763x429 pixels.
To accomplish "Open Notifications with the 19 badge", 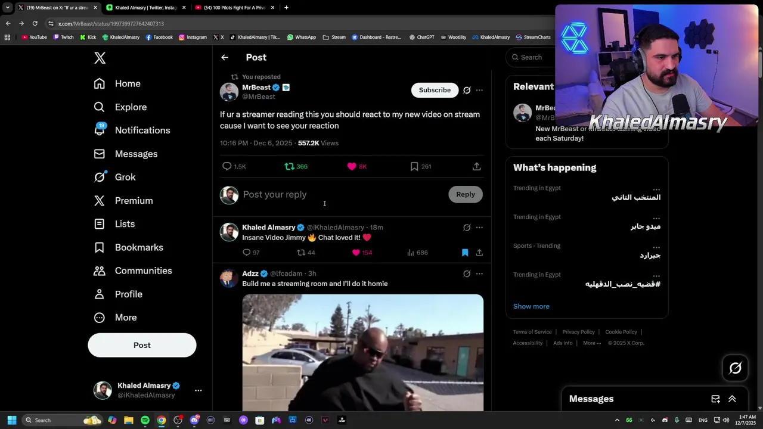I will [x=132, y=130].
